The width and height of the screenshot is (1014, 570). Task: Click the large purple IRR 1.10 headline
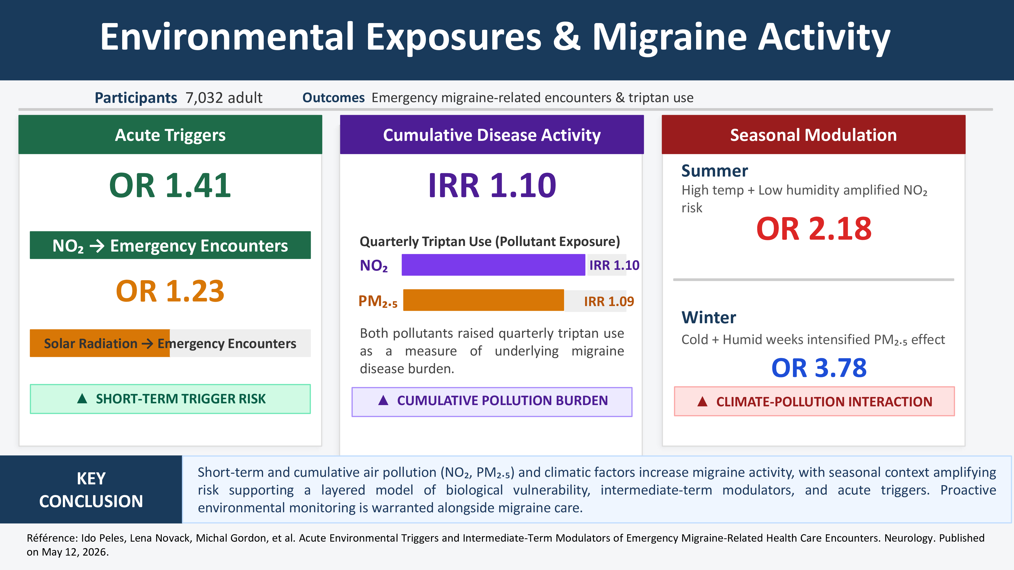492,185
